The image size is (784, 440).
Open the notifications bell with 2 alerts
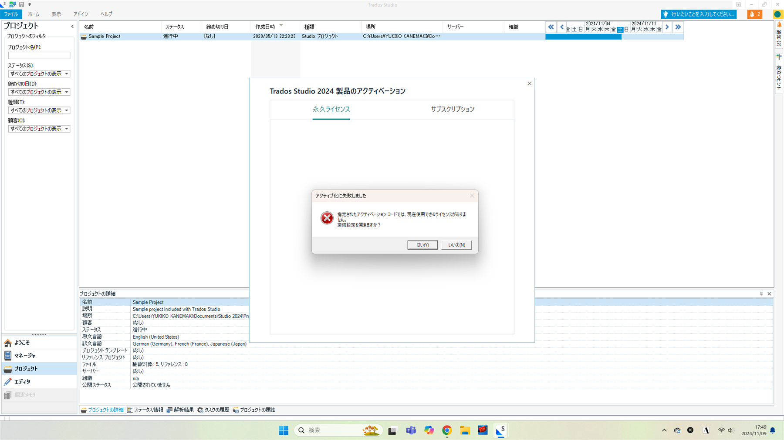point(755,14)
